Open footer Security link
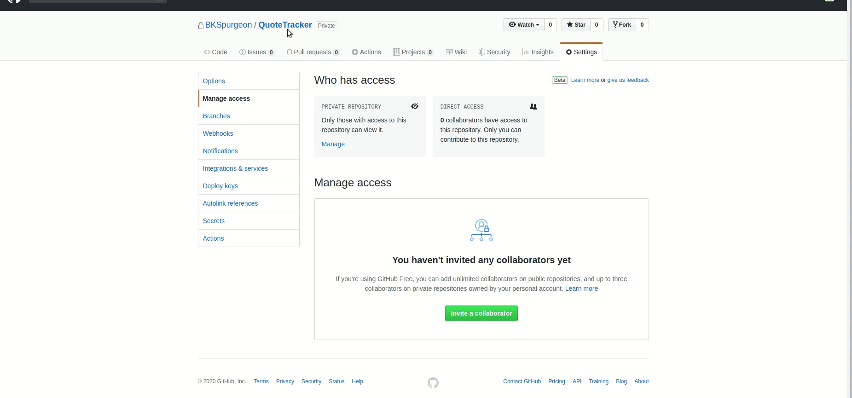The image size is (852, 398). tap(311, 381)
